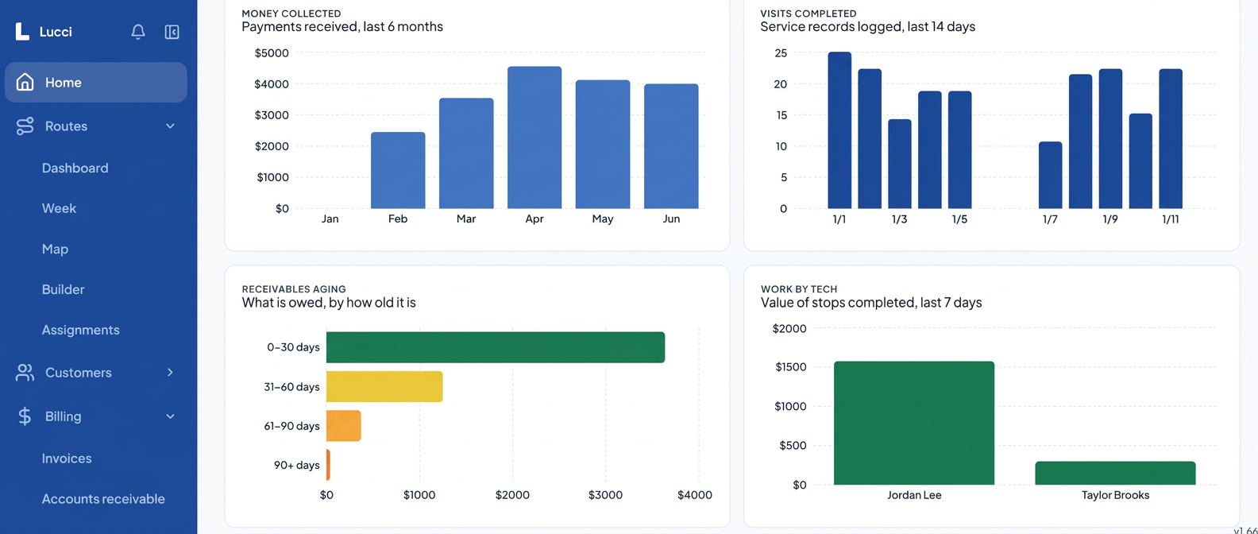1258x534 pixels.
Task: Click the '$3000' value on Receivables Aging axis
Action: [605, 495]
